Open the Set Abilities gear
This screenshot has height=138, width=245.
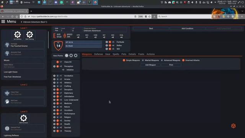[x=18, y=35]
